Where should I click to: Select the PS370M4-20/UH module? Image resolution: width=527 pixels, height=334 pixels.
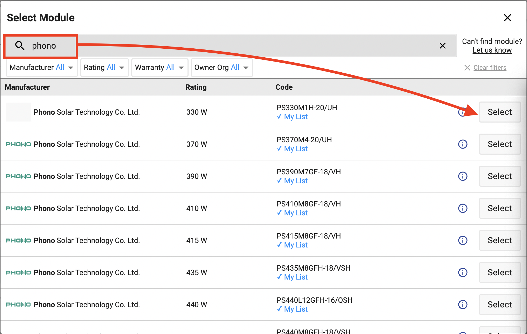point(500,144)
